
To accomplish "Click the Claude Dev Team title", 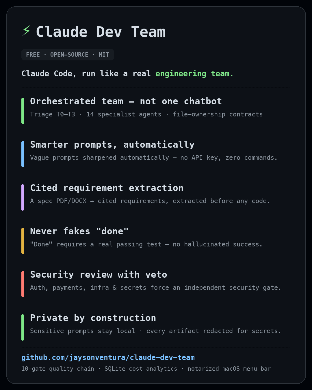I will (x=101, y=32).
